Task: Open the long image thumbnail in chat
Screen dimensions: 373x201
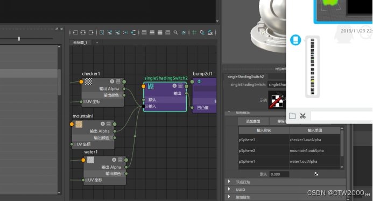Action: (312, 66)
